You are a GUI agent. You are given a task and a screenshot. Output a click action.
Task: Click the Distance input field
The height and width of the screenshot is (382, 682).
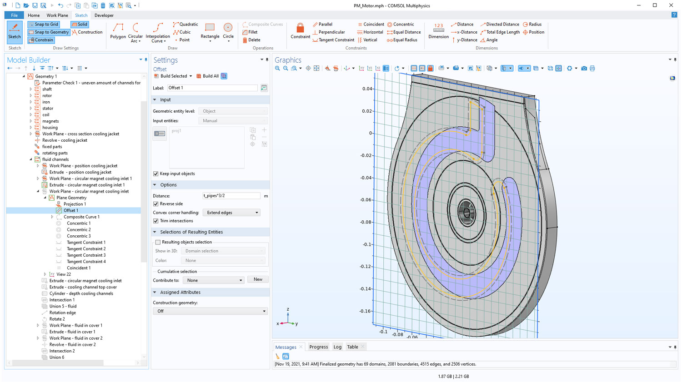pyautogui.click(x=231, y=196)
